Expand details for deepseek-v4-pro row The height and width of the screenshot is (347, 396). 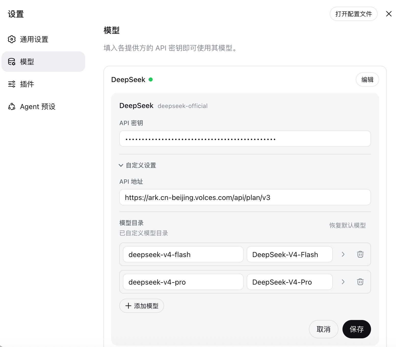(343, 282)
